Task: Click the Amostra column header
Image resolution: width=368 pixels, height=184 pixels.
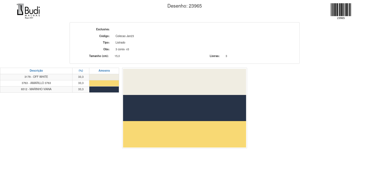Action: pos(104,71)
